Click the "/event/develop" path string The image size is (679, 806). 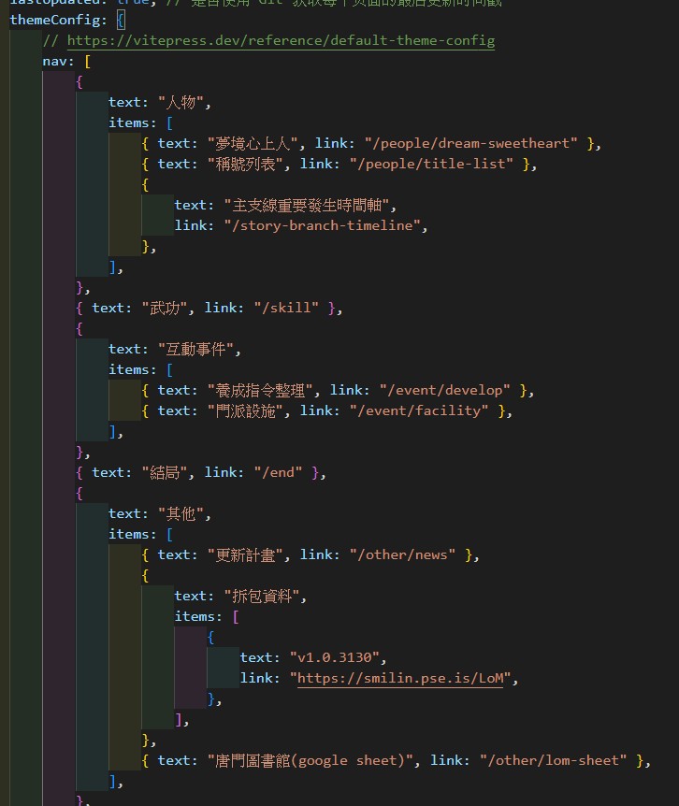click(x=444, y=390)
